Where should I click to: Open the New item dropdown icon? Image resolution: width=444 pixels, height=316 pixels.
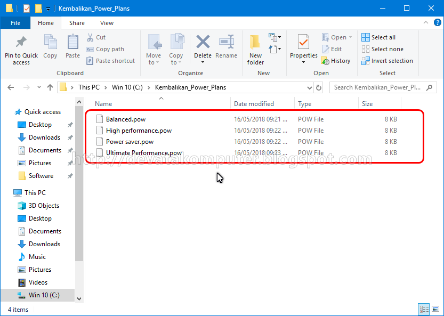[x=275, y=37]
